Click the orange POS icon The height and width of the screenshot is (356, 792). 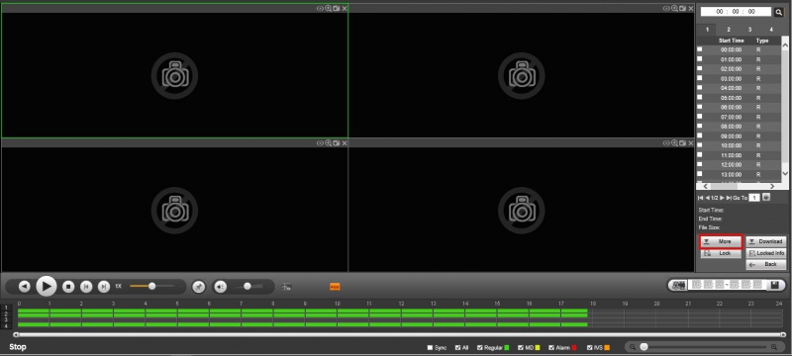click(x=335, y=287)
